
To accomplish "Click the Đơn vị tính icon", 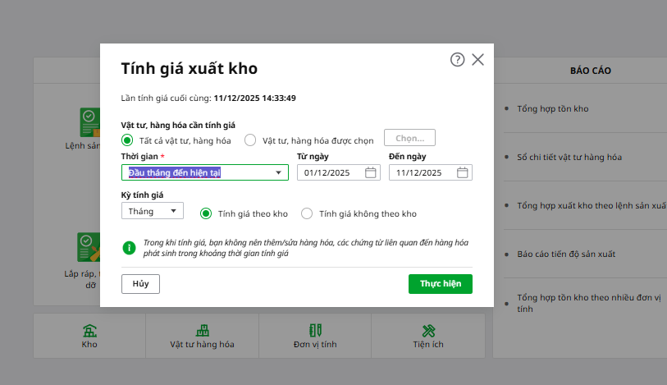I will [x=314, y=330].
